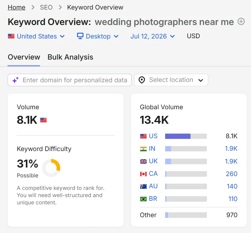251x233 pixels.
Task: Click the 8.1K Volume value
Action: [27, 120]
